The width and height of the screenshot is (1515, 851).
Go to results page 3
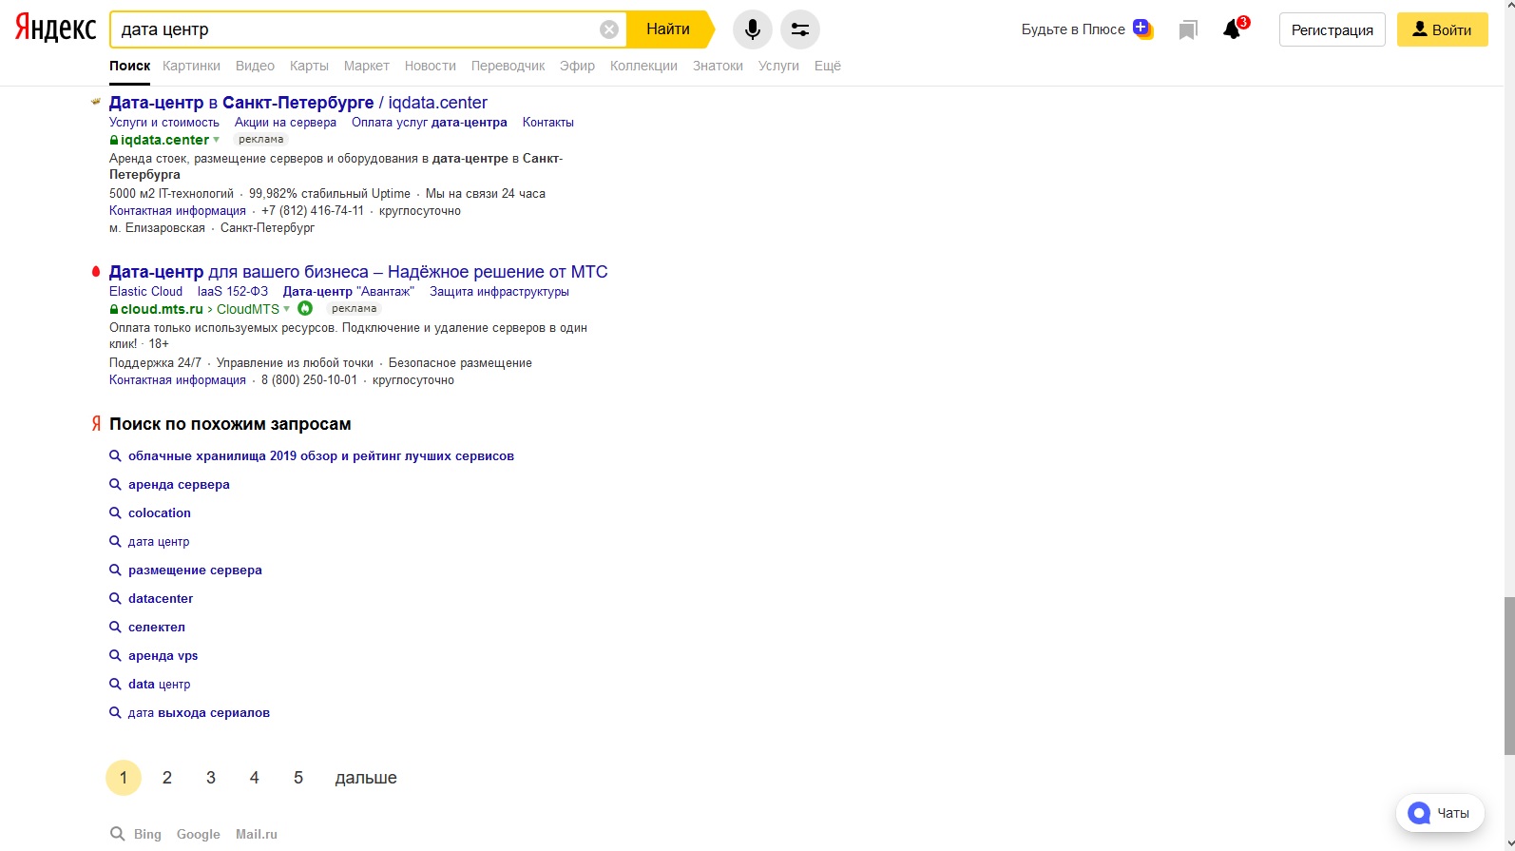(211, 778)
